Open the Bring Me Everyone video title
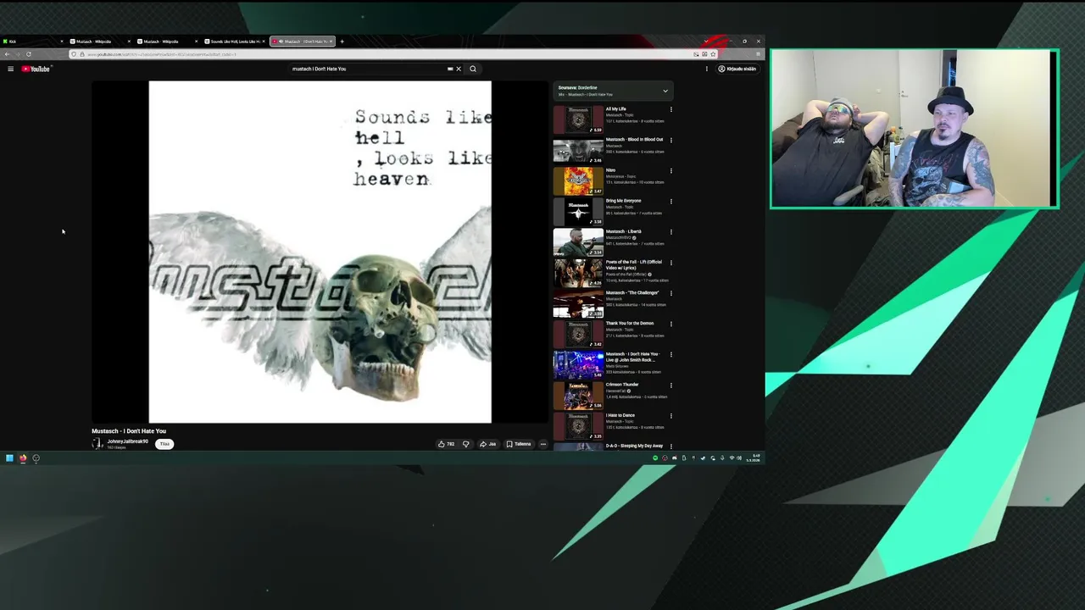 coord(623,201)
